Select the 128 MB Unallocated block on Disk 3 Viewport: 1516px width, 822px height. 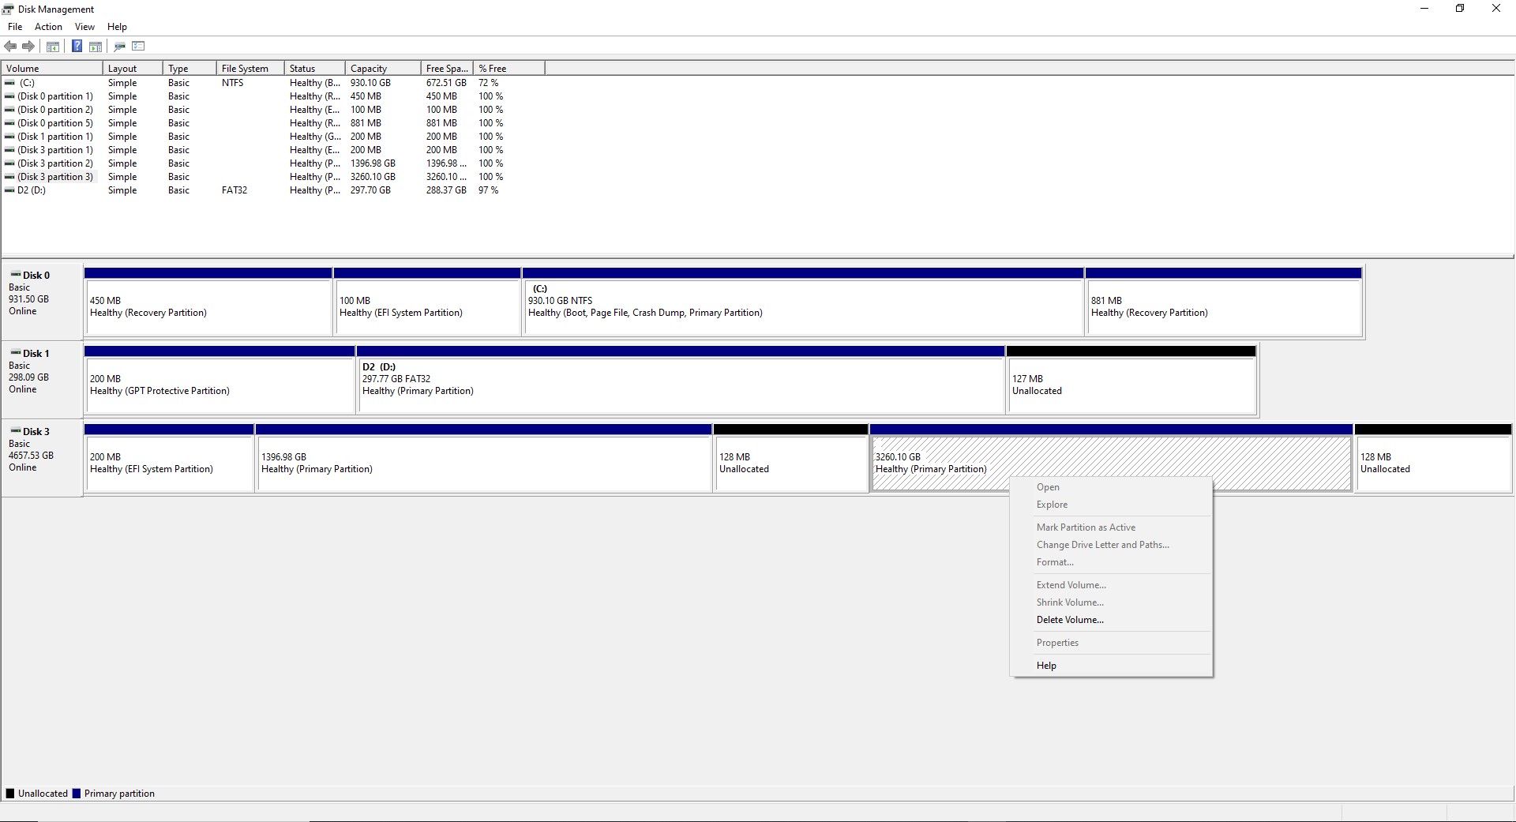(x=790, y=462)
